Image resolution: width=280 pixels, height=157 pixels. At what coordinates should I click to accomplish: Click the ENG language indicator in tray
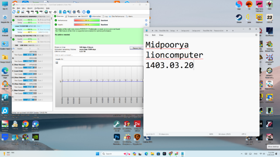click(255, 154)
